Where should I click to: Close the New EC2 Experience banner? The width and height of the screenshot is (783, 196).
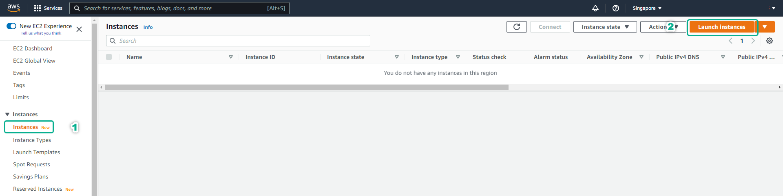tap(79, 29)
